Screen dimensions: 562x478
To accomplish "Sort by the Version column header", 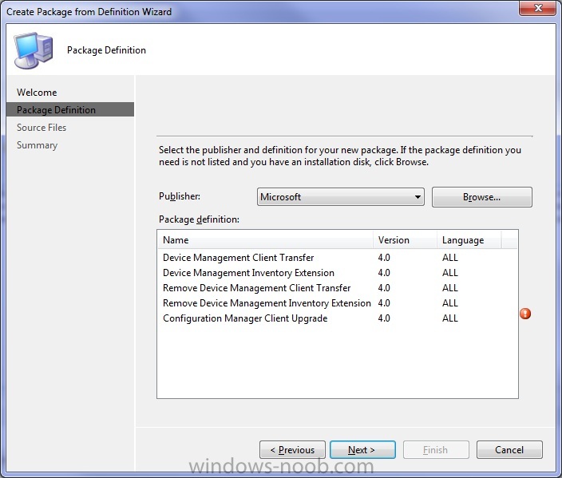I will 405,239.
